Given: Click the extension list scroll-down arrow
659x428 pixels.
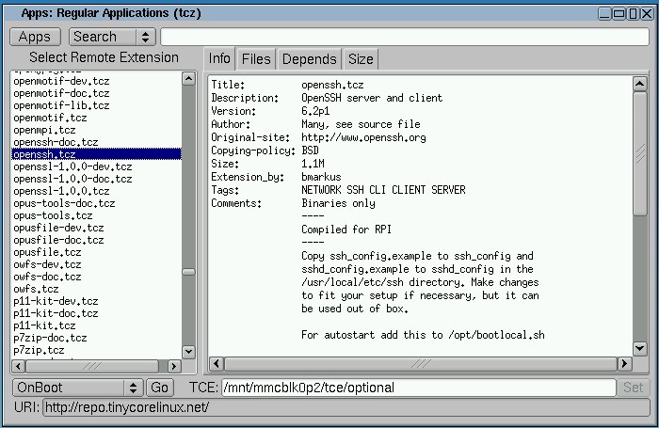Looking at the screenshot, I should point(188,351).
